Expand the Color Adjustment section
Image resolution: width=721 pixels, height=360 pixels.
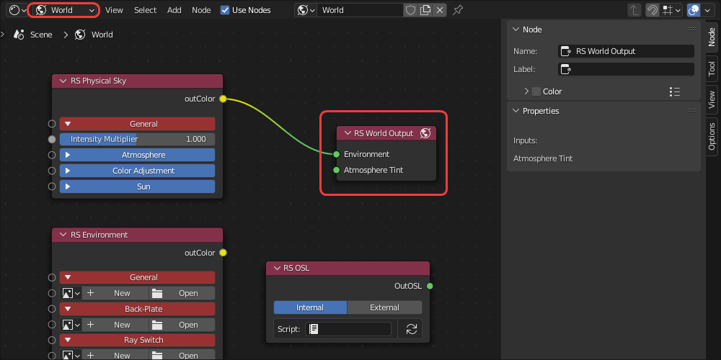pyautogui.click(x=137, y=171)
